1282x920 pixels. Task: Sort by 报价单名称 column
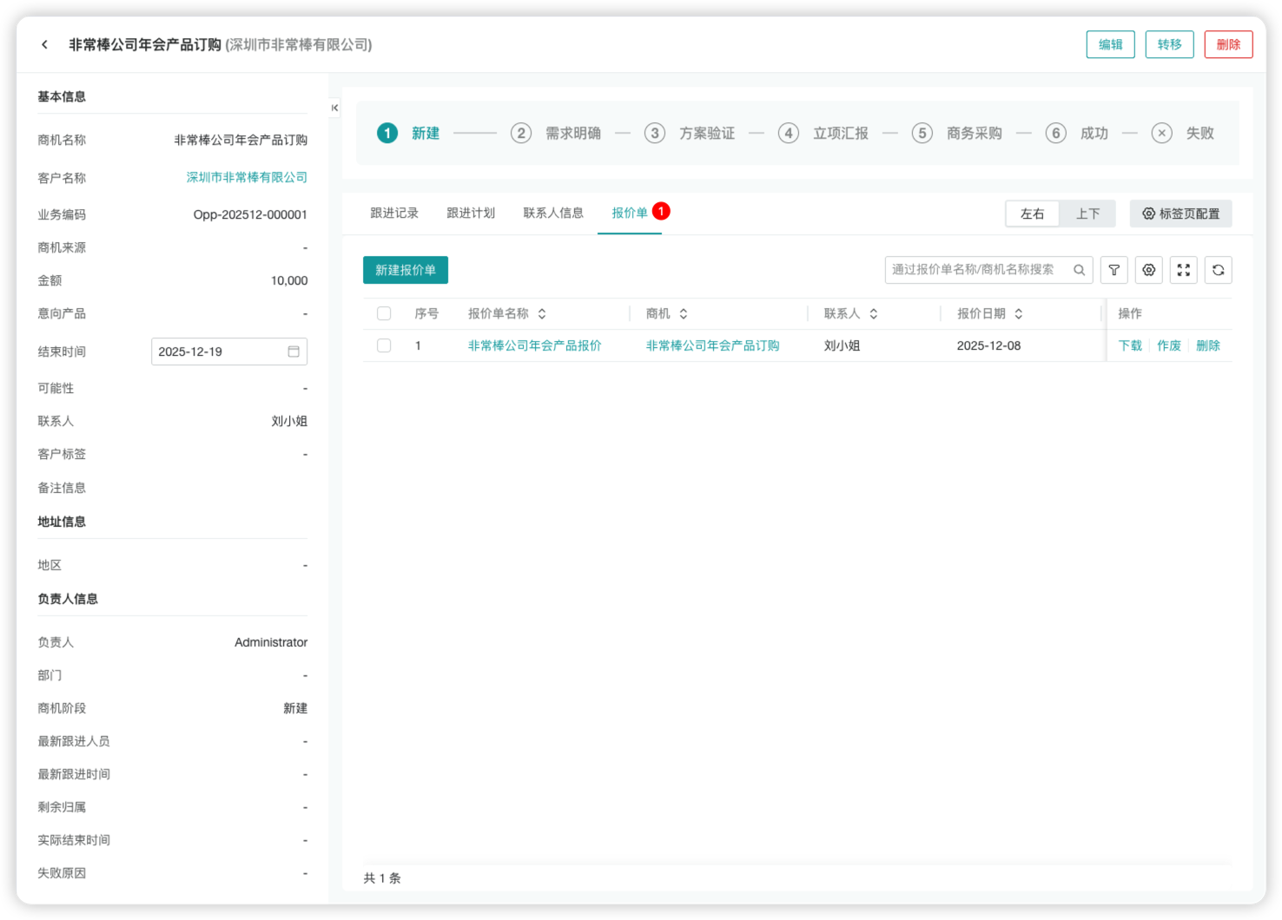[542, 313]
